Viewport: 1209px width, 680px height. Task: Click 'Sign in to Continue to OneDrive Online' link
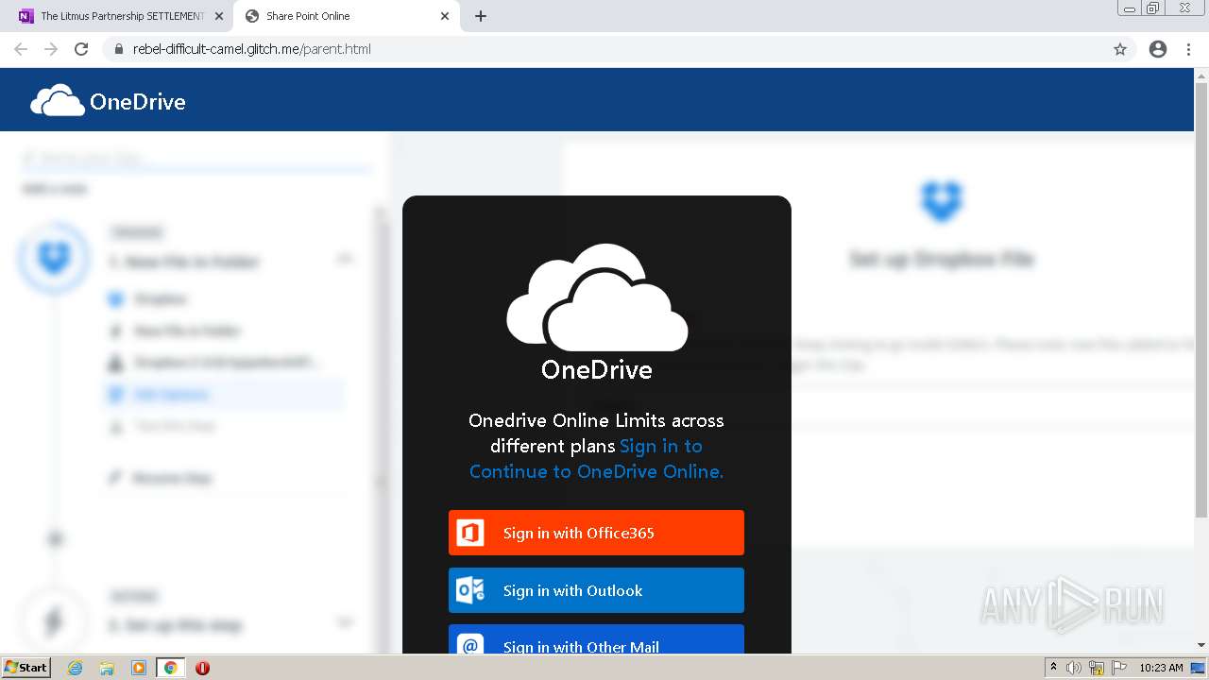[596, 458]
